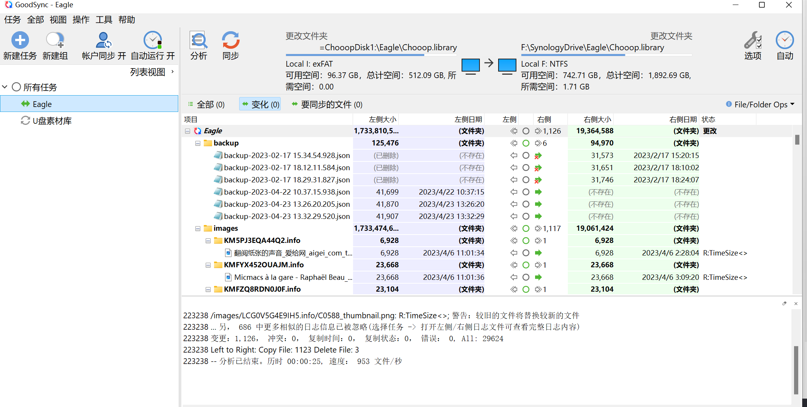This screenshot has width=807, height=407.
Task: Click the New Job (新建任务) icon
Action: coord(20,40)
